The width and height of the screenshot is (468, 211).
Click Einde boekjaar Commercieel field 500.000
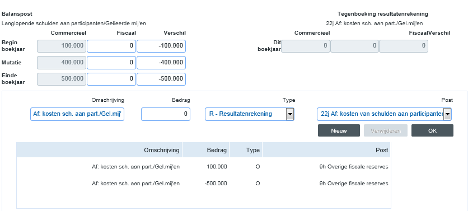click(x=62, y=79)
